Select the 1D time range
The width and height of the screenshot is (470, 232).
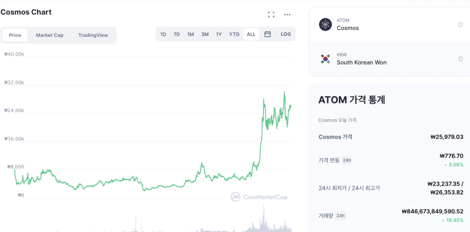pyautogui.click(x=163, y=34)
